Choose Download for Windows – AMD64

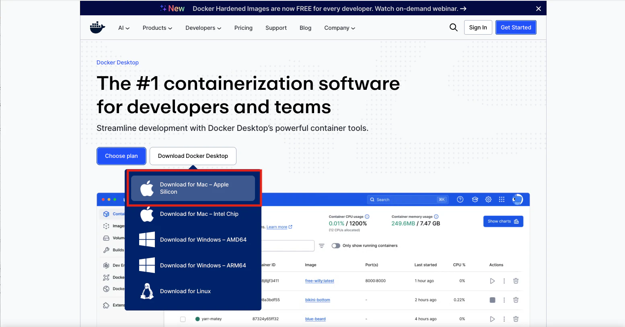[x=193, y=240]
